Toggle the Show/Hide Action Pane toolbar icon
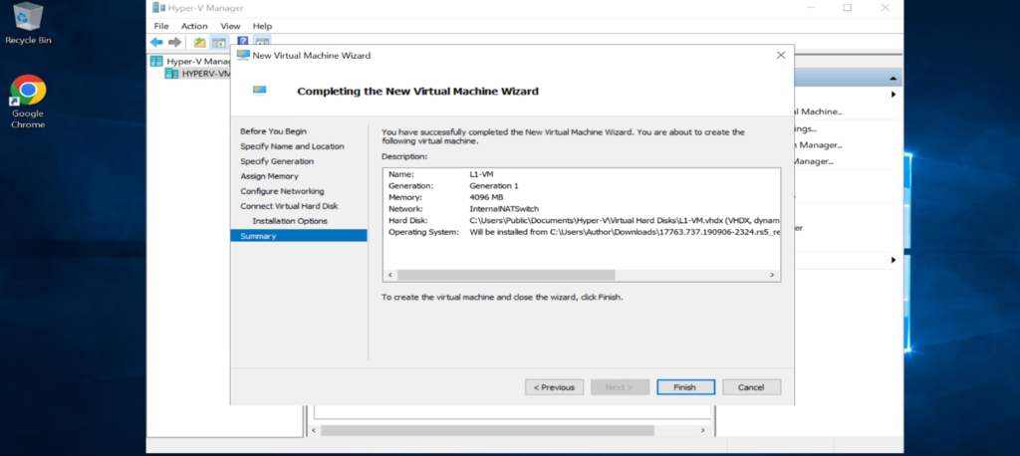The image size is (1020, 456). pyautogui.click(x=262, y=42)
